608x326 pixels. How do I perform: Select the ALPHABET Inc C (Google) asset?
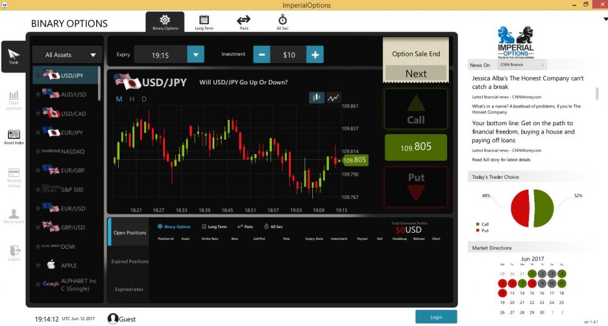65,284
